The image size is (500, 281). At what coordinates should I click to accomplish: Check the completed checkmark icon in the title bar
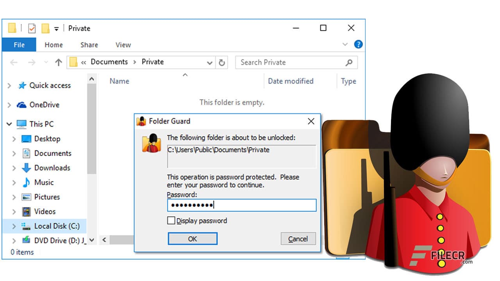32,28
